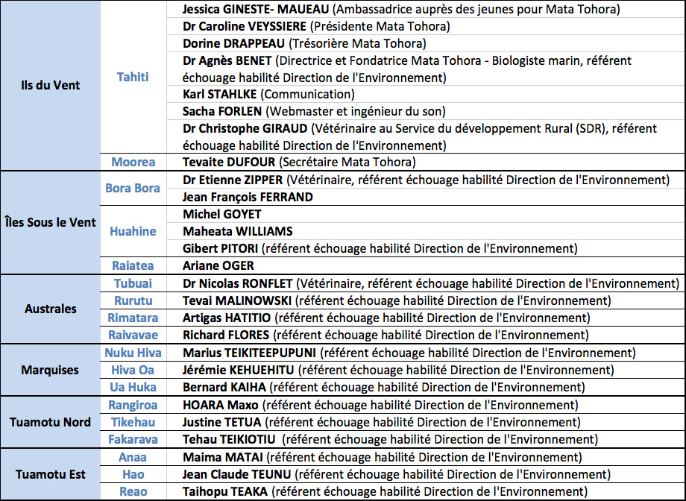Select the Hao island cell
This screenshot has height=501, width=686.
(133, 474)
